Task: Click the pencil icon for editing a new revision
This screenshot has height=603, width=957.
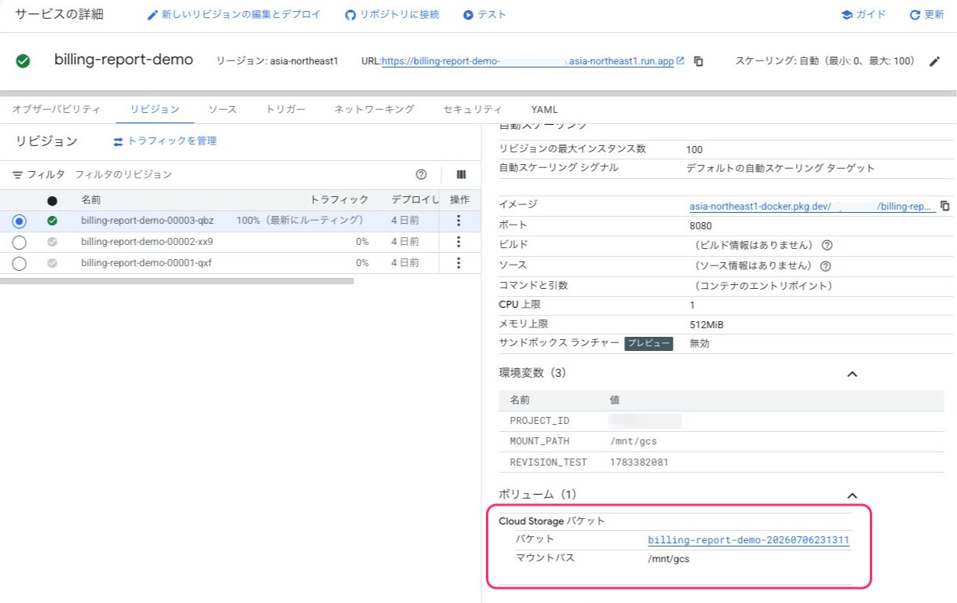Action: pyautogui.click(x=153, y=15)
